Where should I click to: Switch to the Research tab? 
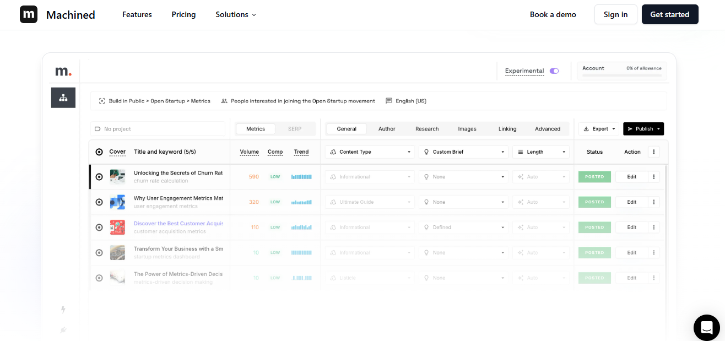(427, 129)
